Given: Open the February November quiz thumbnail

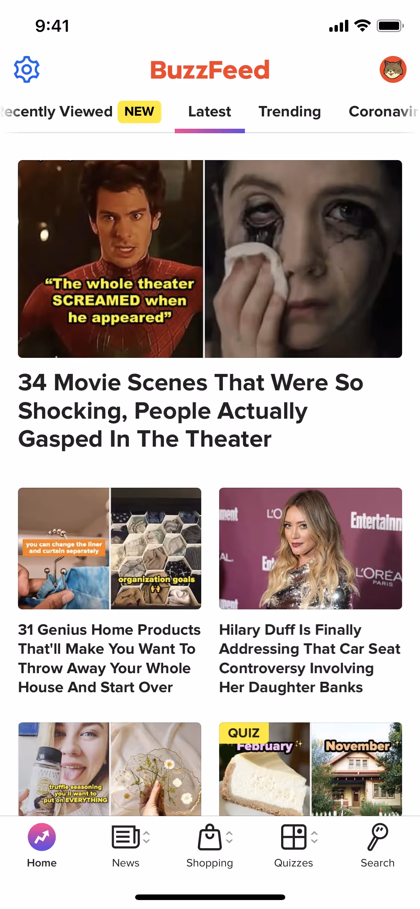Looking at the screenshot, I should coord(310,769).
